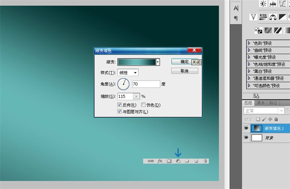Screen dimensions: 290x189
Task: Click the Vibrance triangle adjustment icon
Action: [254, 17]
